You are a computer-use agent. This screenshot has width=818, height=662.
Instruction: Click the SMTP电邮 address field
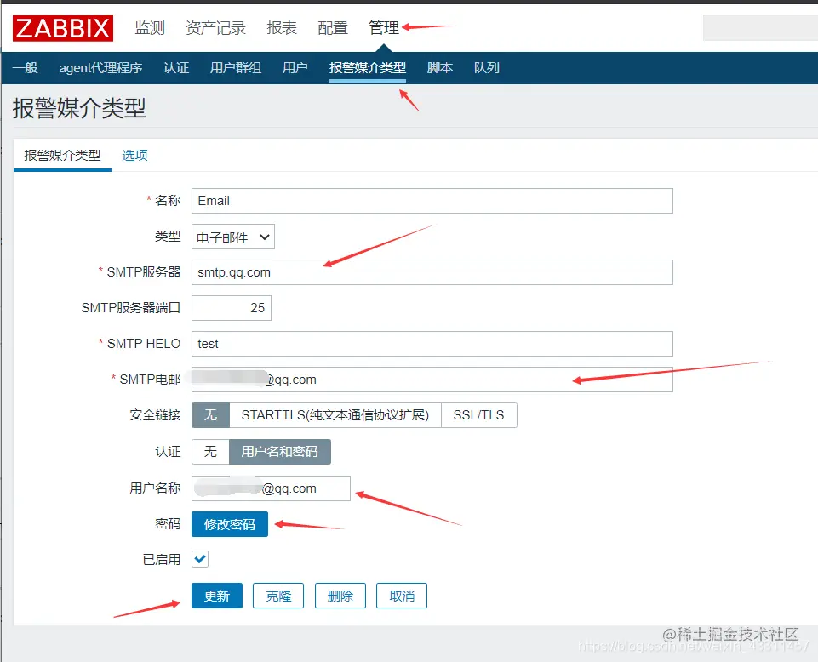[432, 380]
